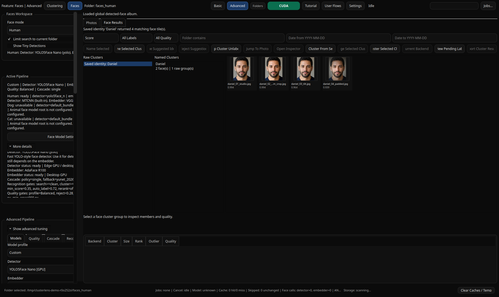Click the top-right search field
This screenshot has height=297, width=499.
tap(454, 6)
